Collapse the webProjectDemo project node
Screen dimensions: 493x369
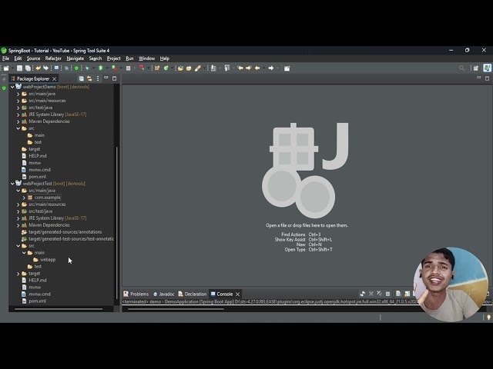click(12, 87)
